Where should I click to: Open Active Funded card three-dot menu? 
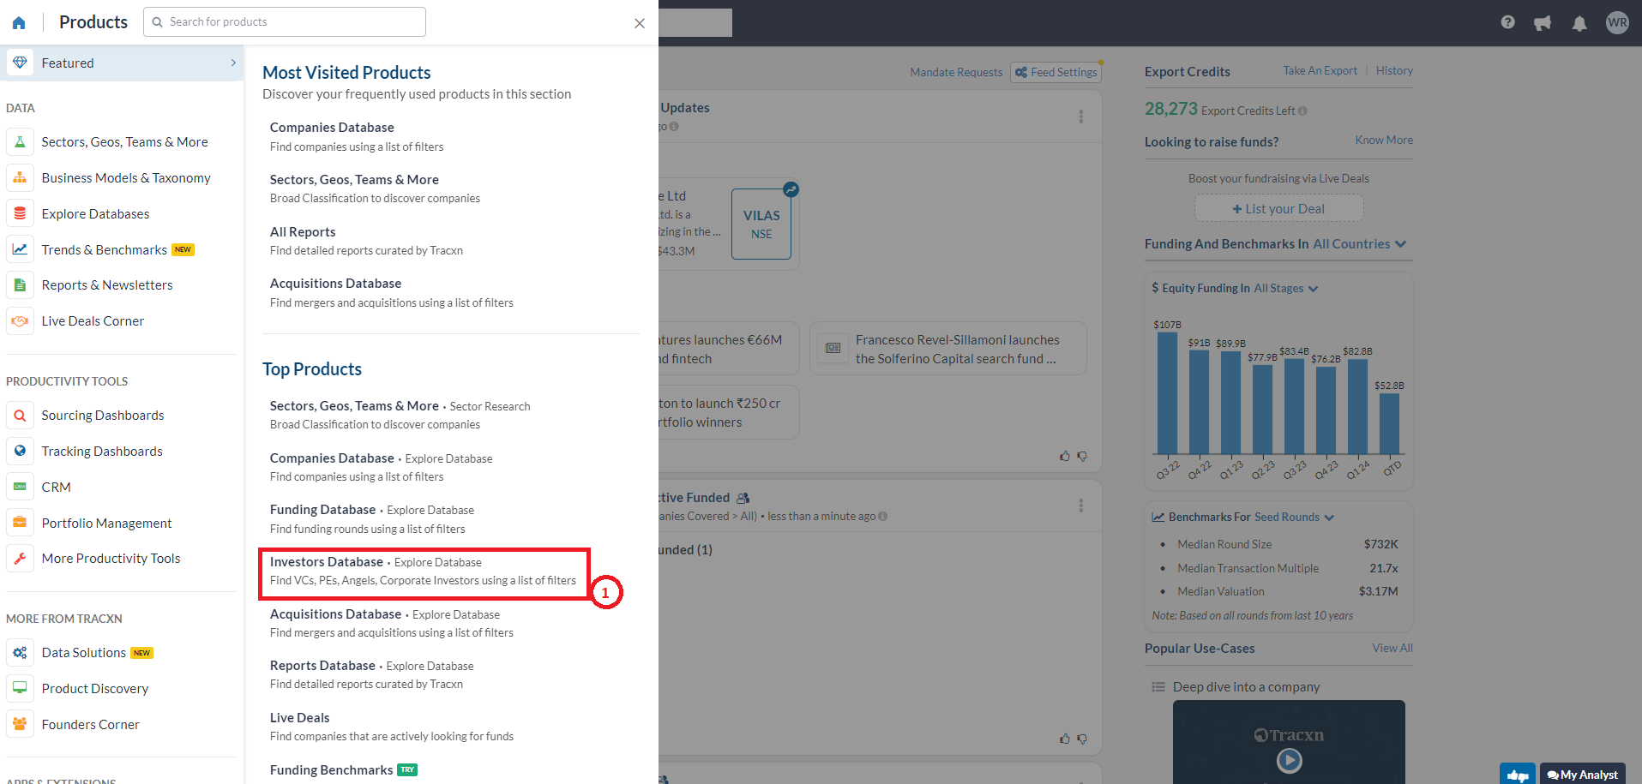point(1080,506)
